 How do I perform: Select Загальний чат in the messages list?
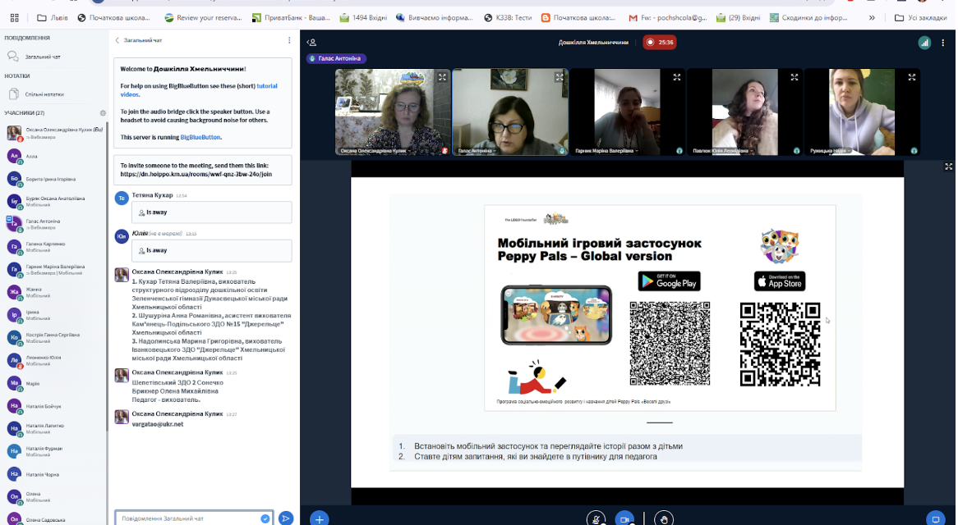click(x=43, y=57)
